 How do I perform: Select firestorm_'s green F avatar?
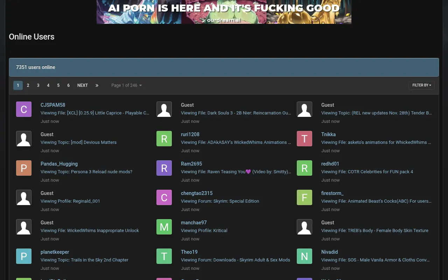304,197
